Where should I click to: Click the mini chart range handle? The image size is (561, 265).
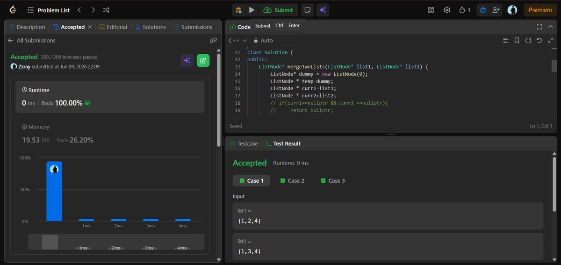click(x=50, y=242)
